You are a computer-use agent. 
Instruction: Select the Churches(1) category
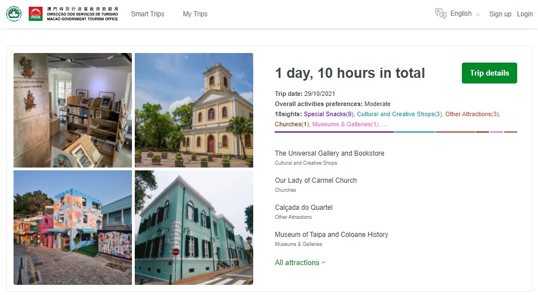click(292, 124)
